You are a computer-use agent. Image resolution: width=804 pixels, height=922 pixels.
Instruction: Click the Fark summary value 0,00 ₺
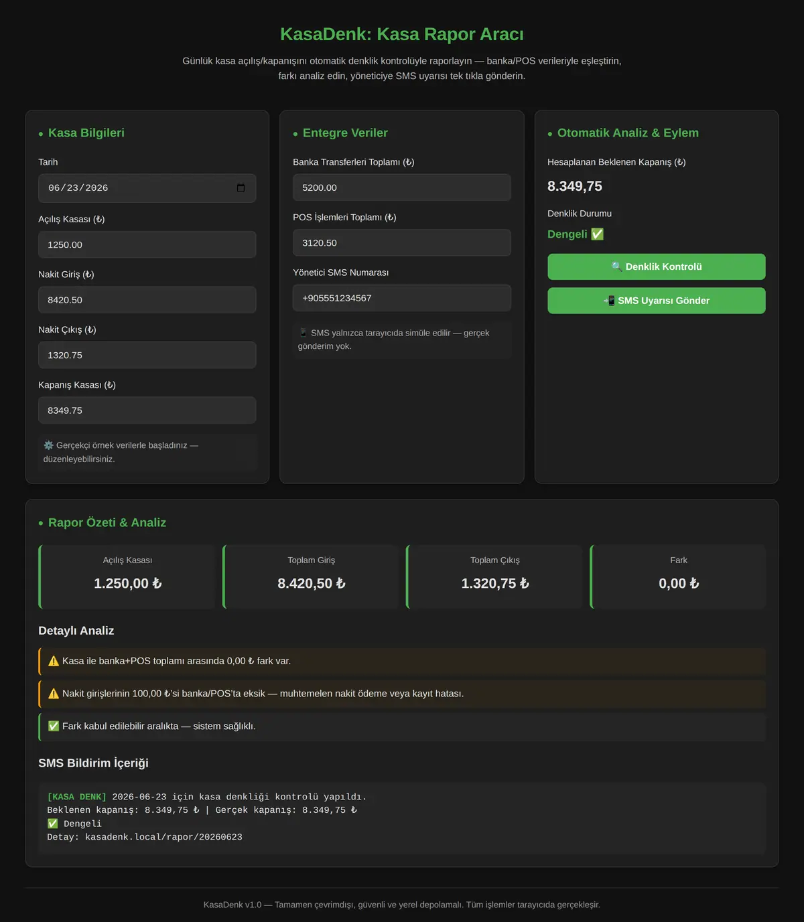679,584
